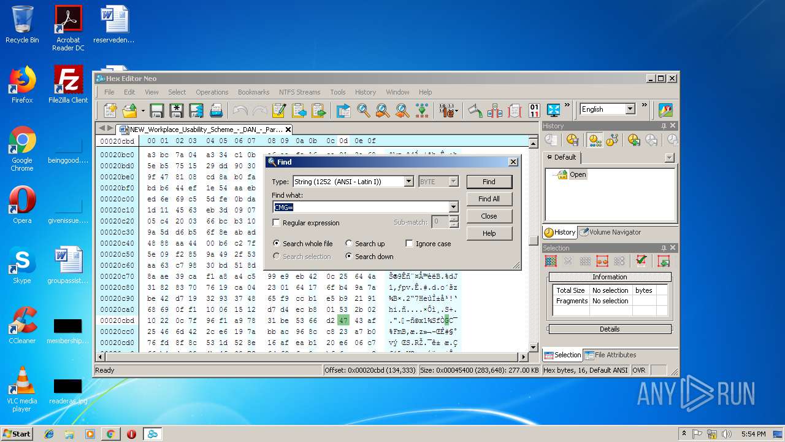
Task: Click the Print toolbar icon
Action: [216, 110]
